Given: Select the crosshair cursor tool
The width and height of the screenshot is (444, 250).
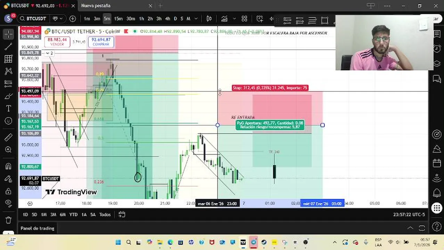Looking at the screenshot, I should (x=8, y=34).
